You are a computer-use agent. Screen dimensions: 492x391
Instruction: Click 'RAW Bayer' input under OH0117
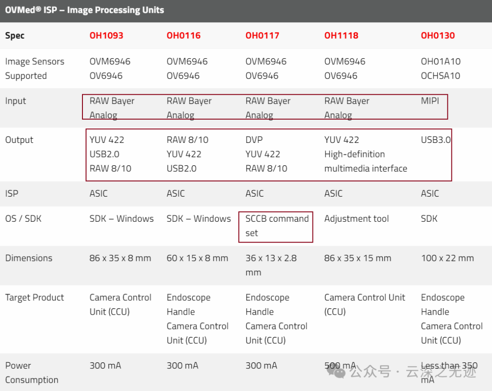[x=268, y=101]
